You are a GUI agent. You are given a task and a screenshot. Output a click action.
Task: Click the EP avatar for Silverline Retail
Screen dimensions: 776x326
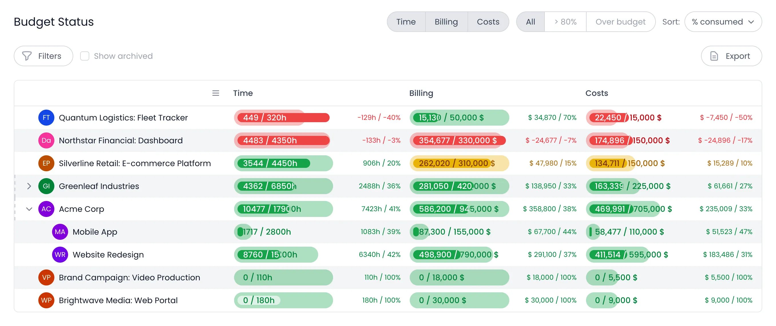(46, 163)
